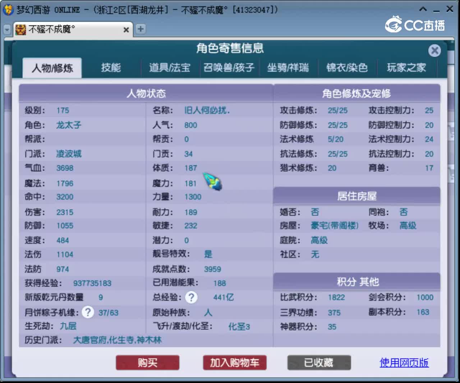
Task: Select the 锦衣/染色 tab
Action: tap(347, 68)
